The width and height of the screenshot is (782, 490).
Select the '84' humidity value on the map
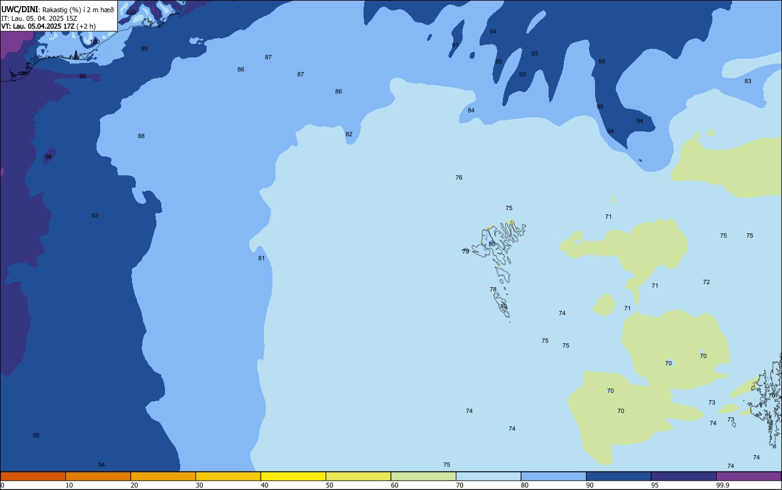[x=471, y=111]
